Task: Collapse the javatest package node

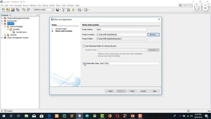Action: pos(8,29)
